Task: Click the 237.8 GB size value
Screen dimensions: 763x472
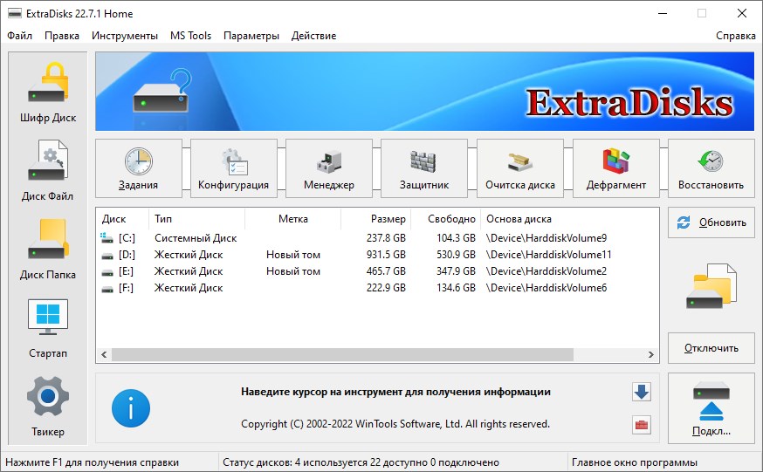Action: (x=386, y=238)
